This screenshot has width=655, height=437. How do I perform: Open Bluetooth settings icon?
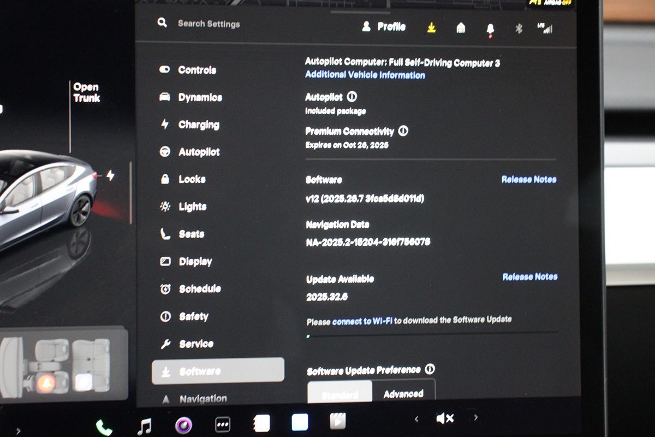pyautogui.click(x=519, y=28)
